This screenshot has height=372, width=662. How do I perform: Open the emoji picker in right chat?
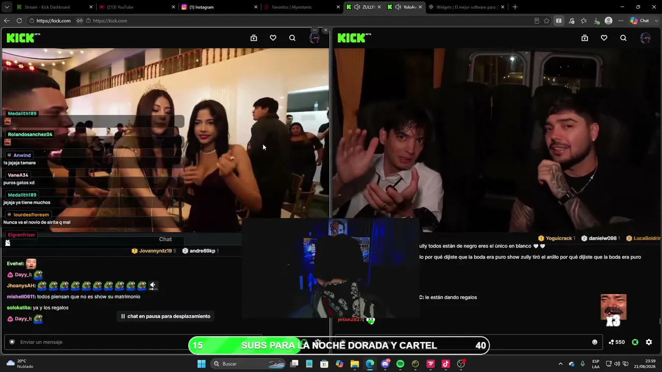[595, 342]
